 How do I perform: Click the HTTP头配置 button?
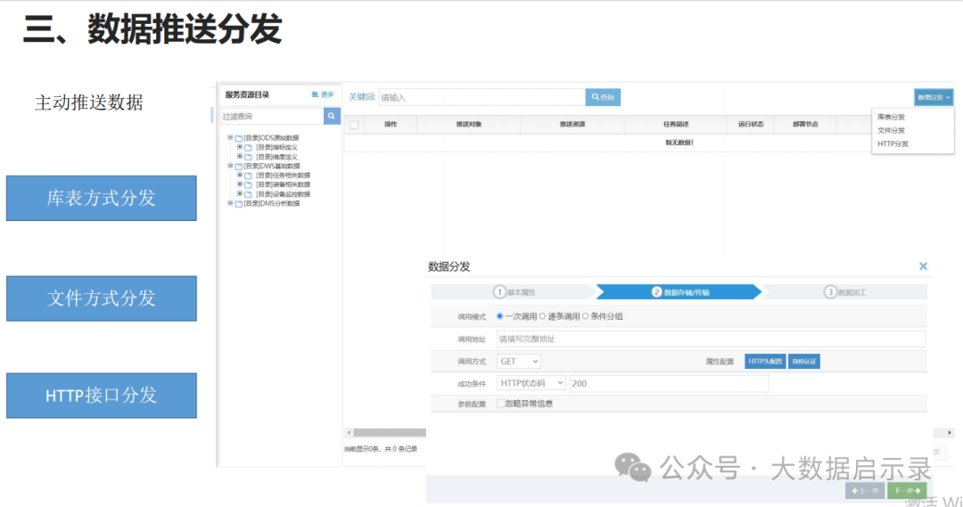tap(765, 362)
